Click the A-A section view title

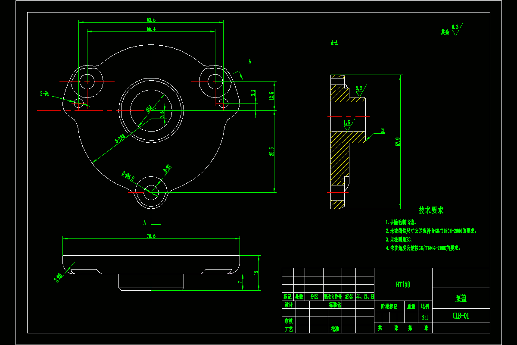334,43
